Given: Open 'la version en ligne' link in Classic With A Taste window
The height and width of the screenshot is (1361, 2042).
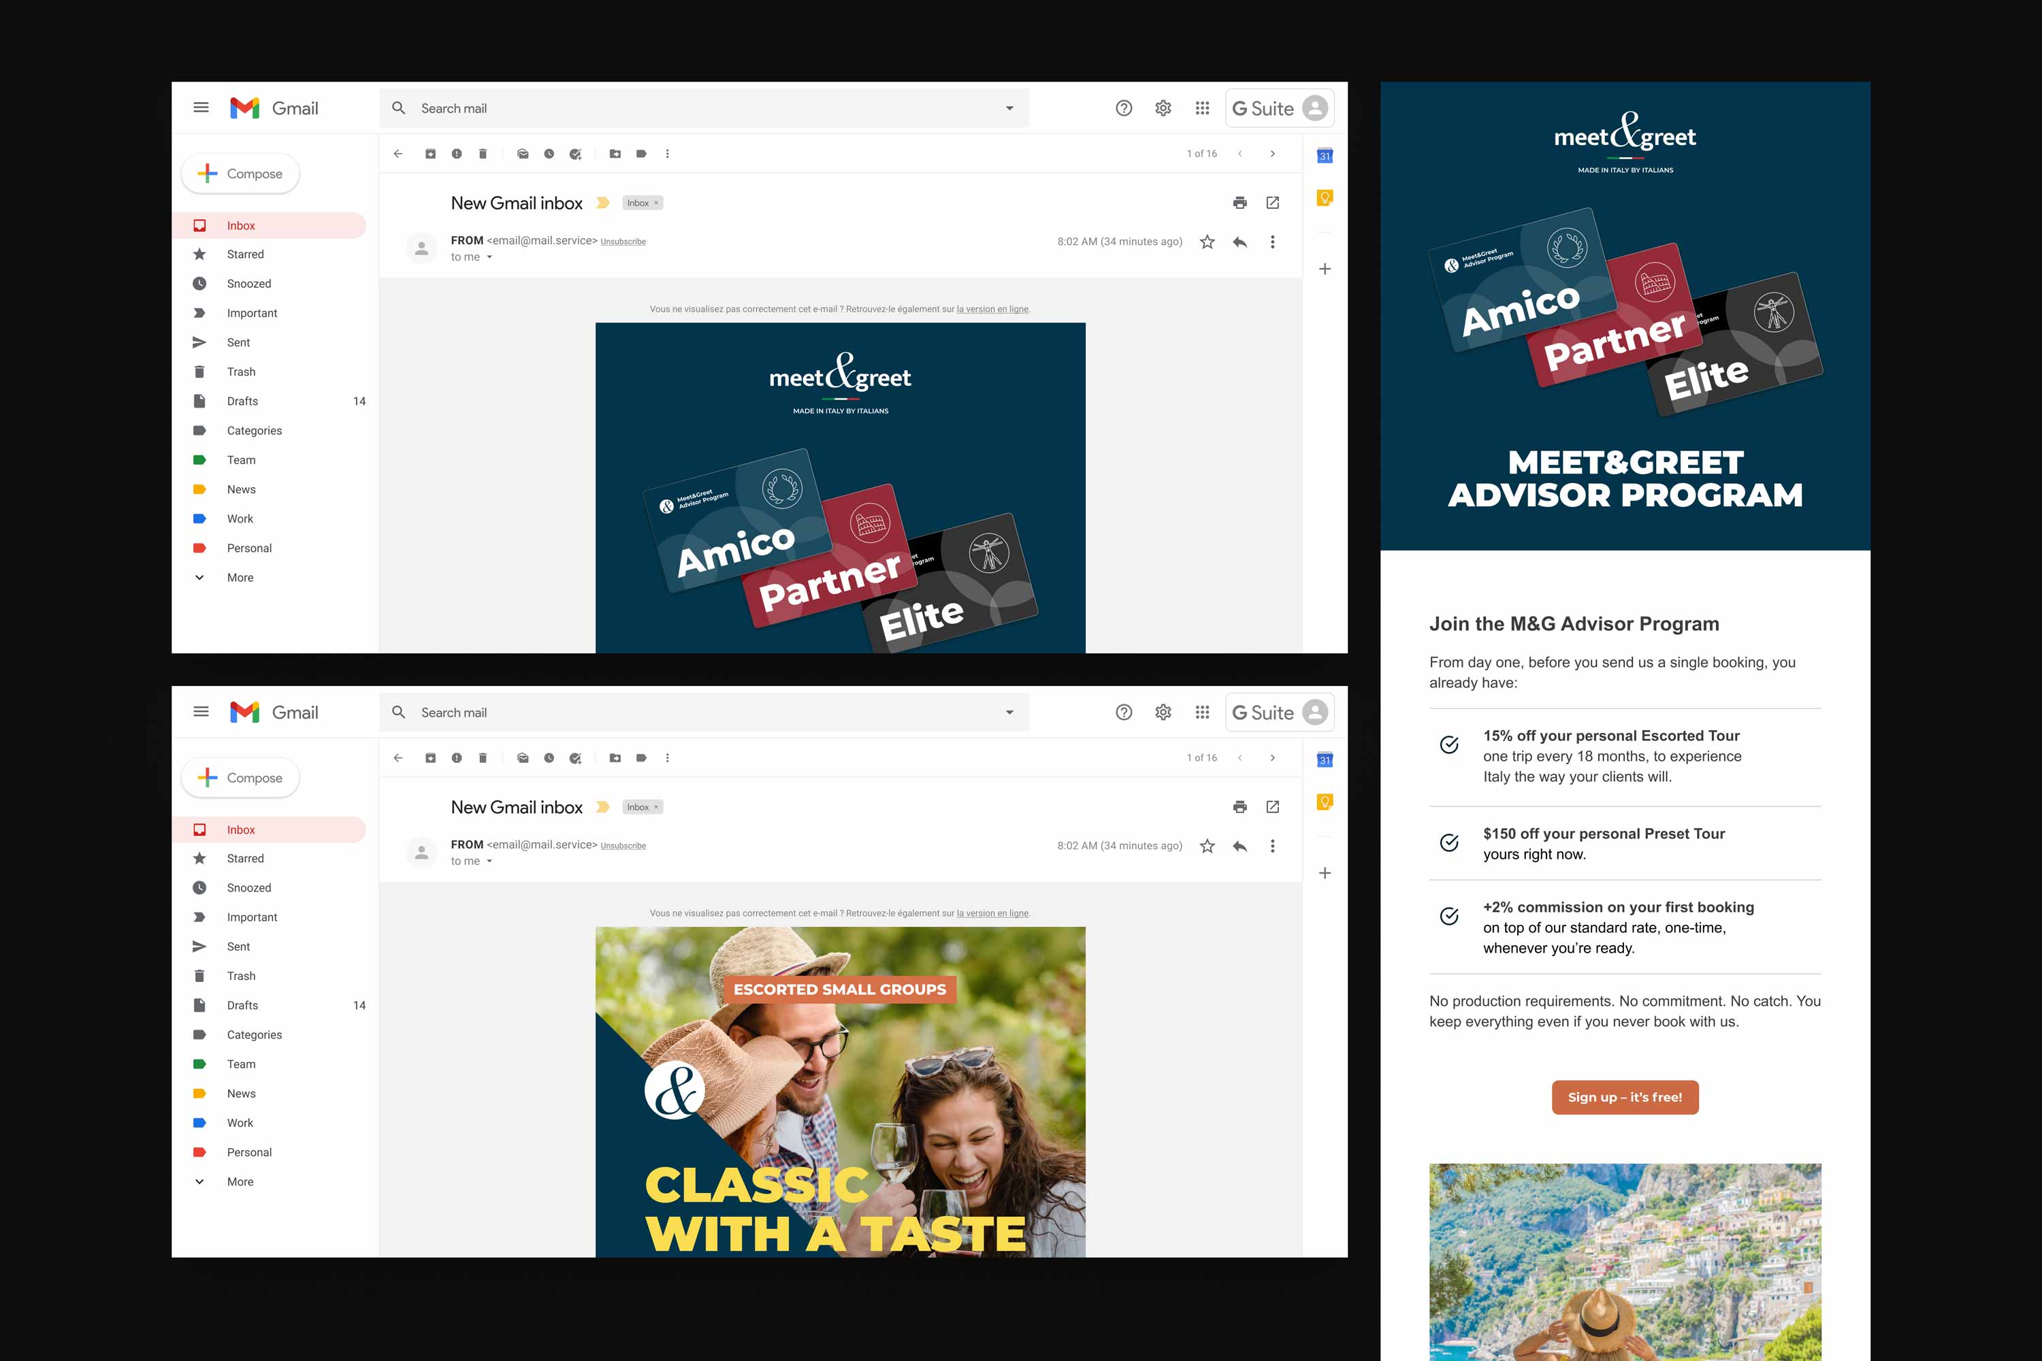Looking at the screenshot, I should click(992, 913).
